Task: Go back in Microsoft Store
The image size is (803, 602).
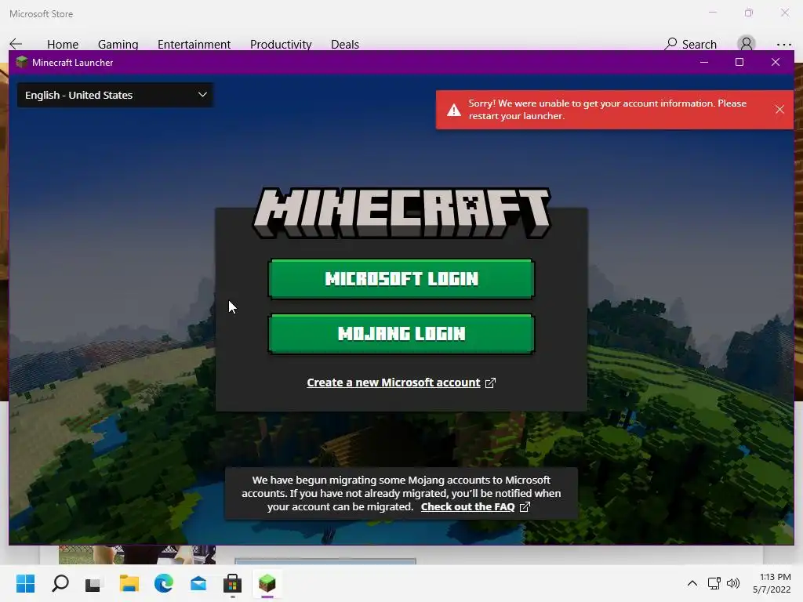Action: [16, 44]
